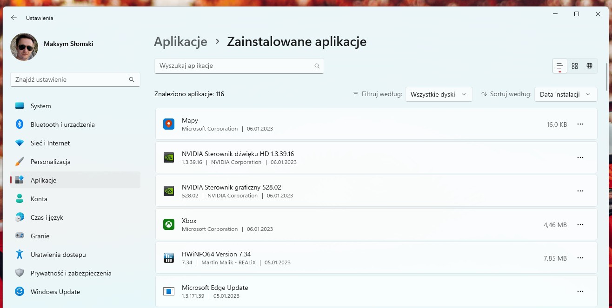Open the Data instalacji sort dropdown
The width and height of the screenshot is (612, 308).
(x=565, y=94)
